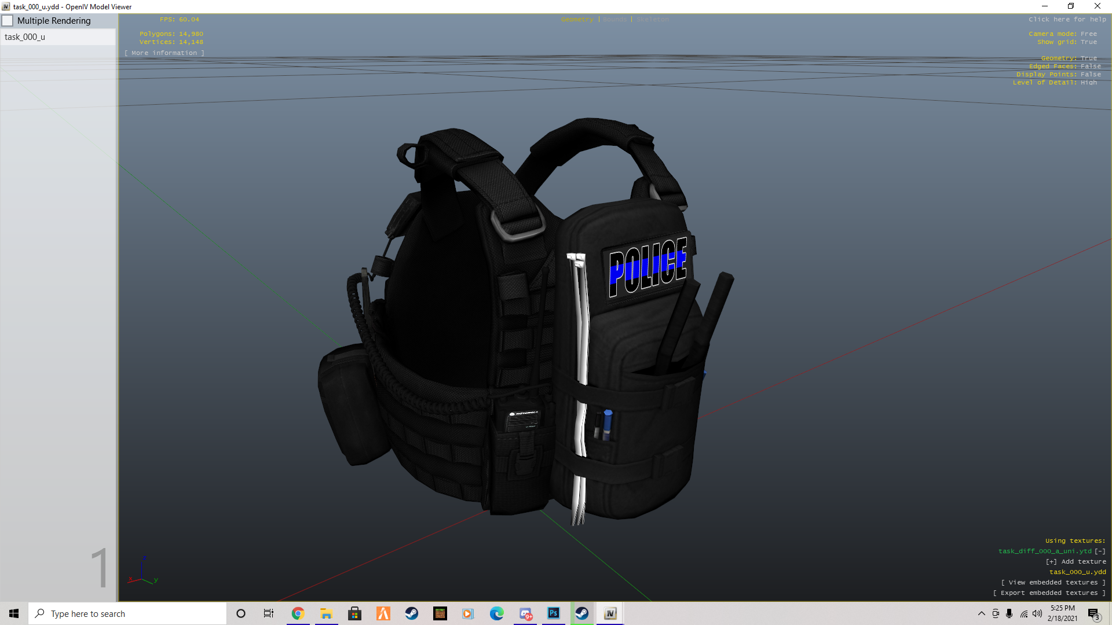Select task_000_u in the model list
The image size is (1112, 625).
click(x=25, y=37)
